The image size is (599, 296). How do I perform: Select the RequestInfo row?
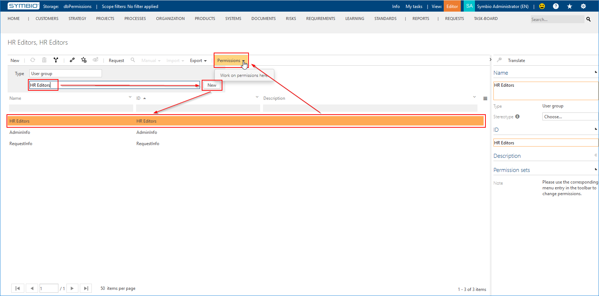point(246,144)
